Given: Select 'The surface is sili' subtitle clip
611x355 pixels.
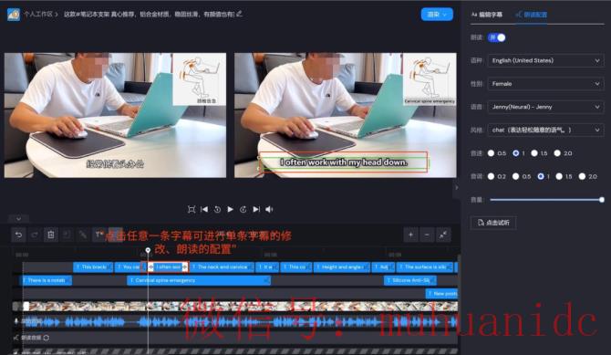Looking at the screenshot, I should coord(425,266).
